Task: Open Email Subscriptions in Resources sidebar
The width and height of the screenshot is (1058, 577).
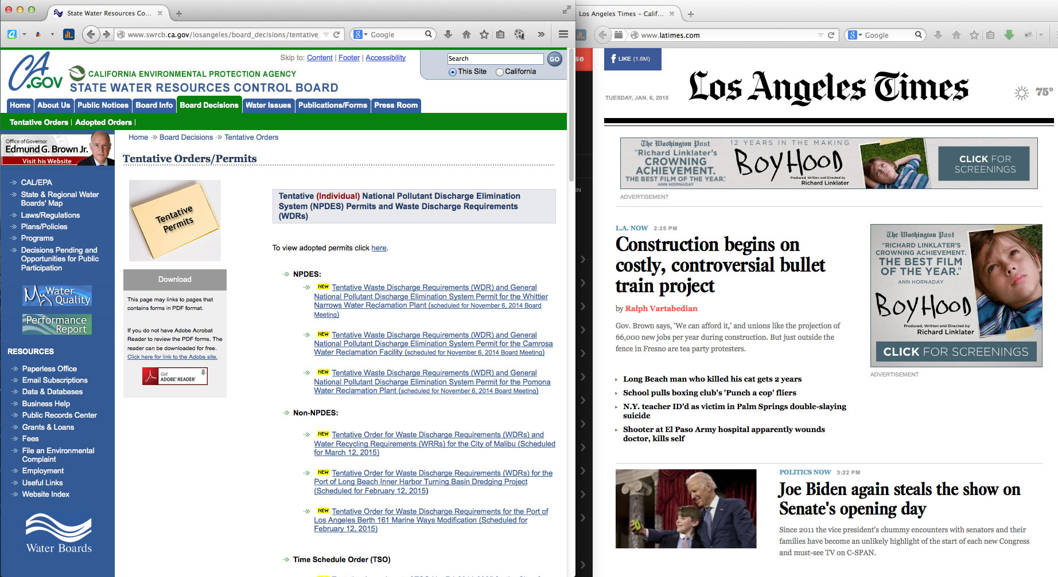Action: (x=55, y=380)
